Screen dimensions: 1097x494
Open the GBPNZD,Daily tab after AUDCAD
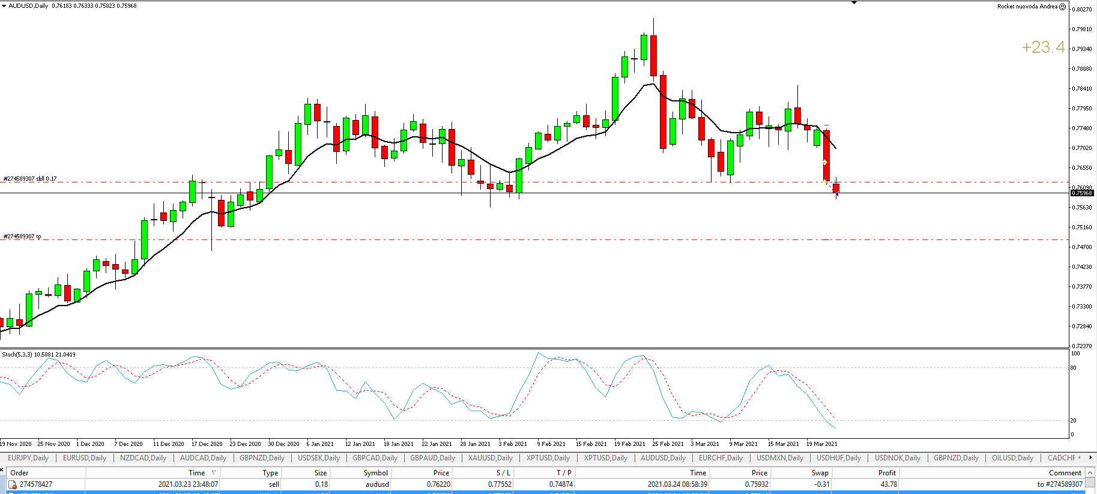pos(262,458)
